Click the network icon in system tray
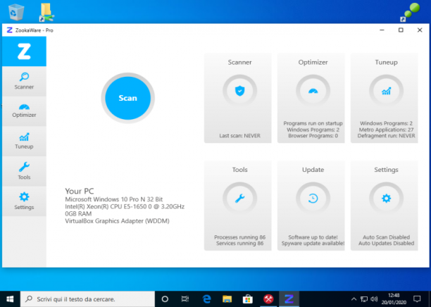The width and height of the screenshot is (431, 307). (x=364, y=299)
